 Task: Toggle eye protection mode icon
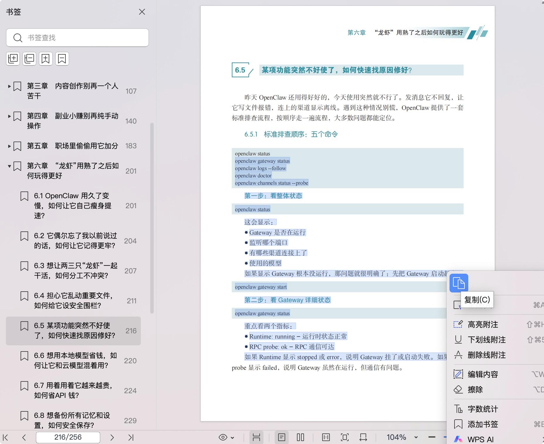223,437
